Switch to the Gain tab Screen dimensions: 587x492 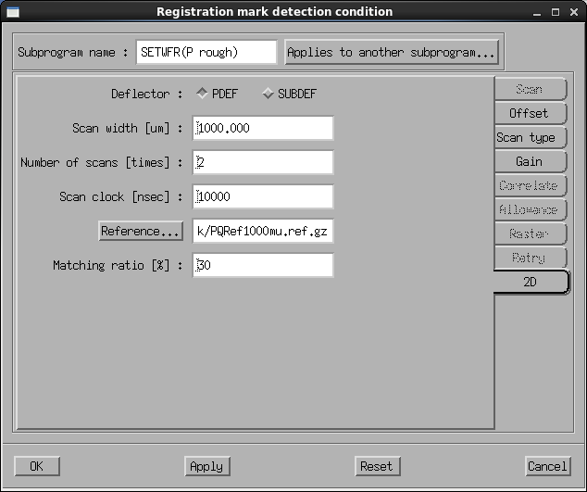click(529, 161)
